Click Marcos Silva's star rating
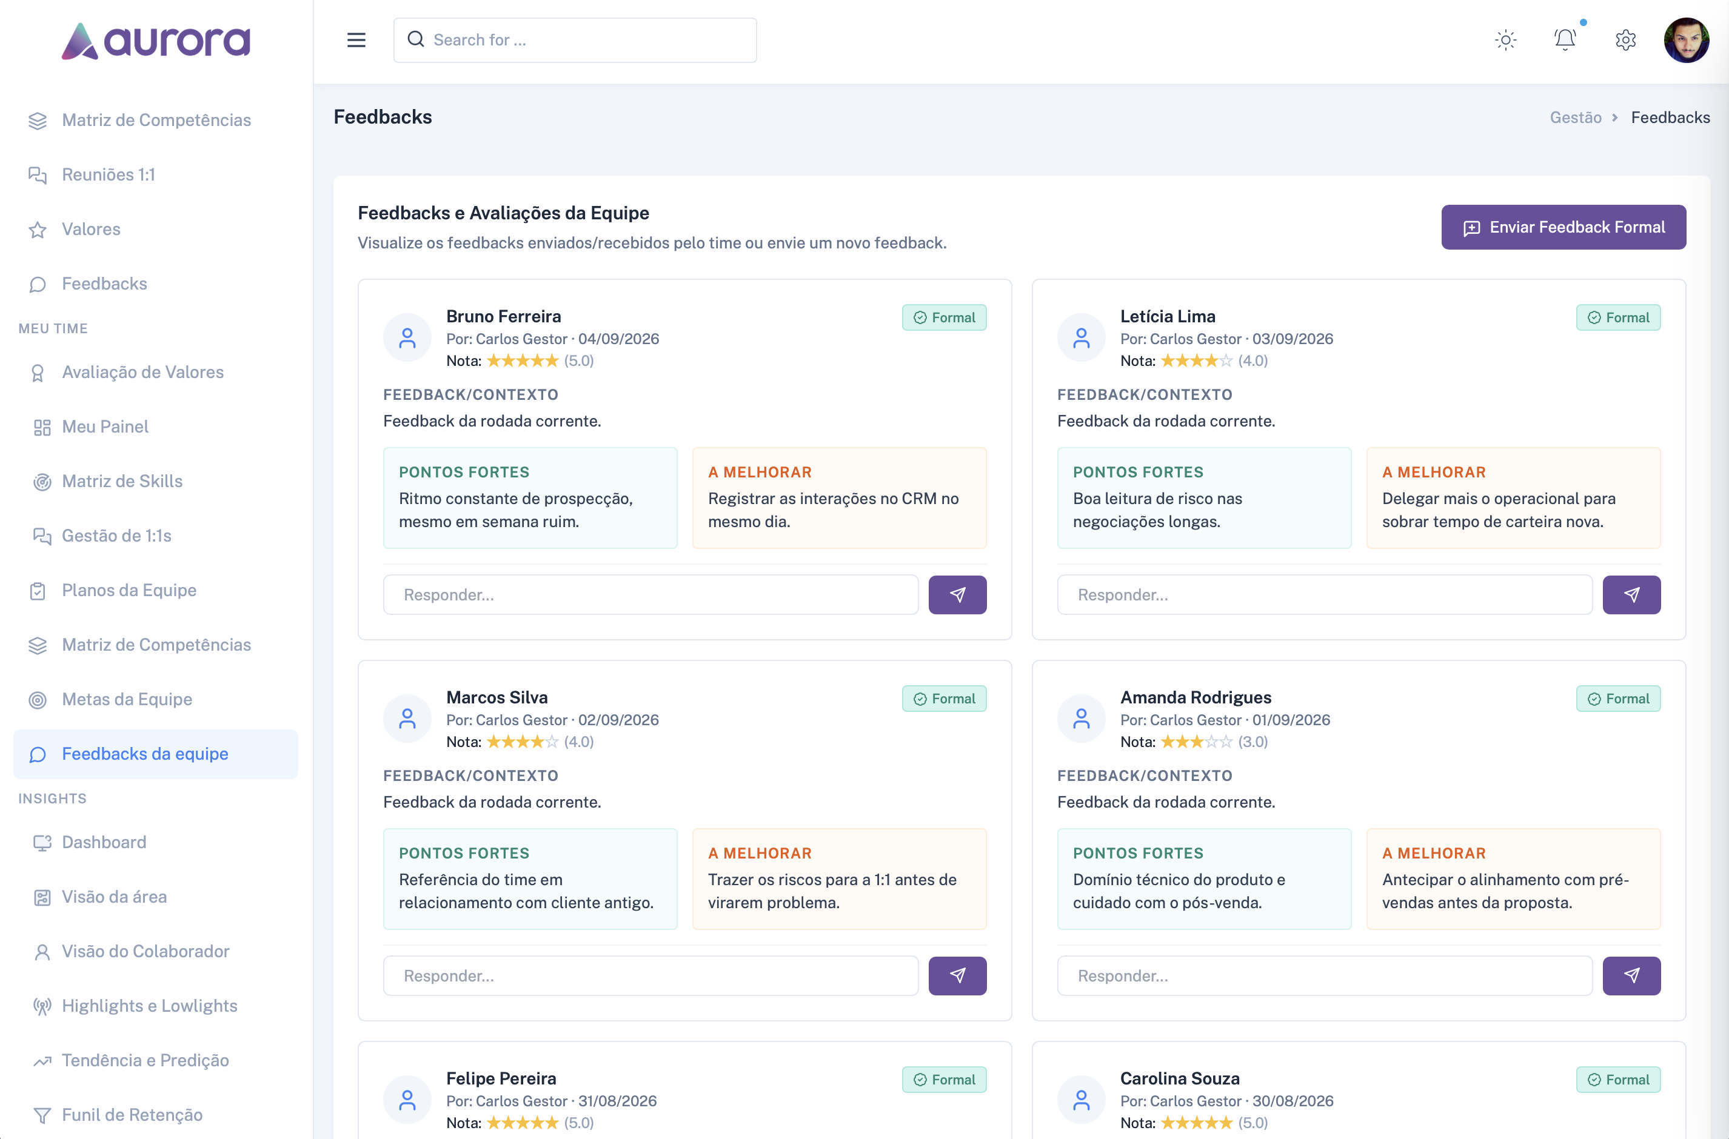This screenshot has width=1729, height=1139. (523, 742)
